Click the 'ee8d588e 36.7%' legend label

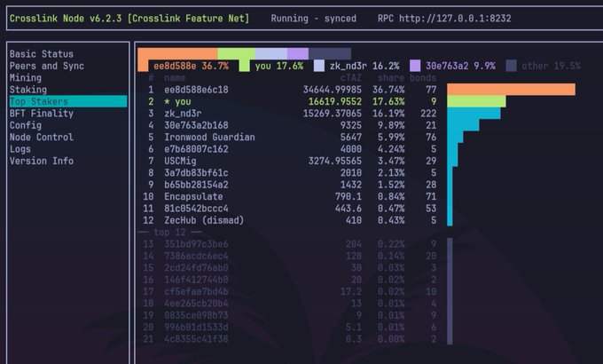point(192,66)
